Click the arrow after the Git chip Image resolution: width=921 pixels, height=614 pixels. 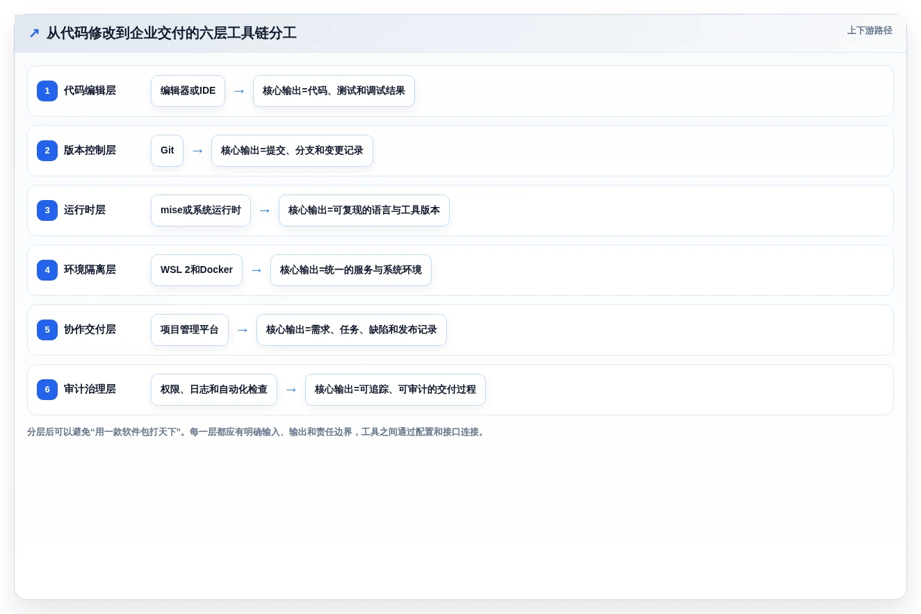pyautogui.click(x=197, y=151)
